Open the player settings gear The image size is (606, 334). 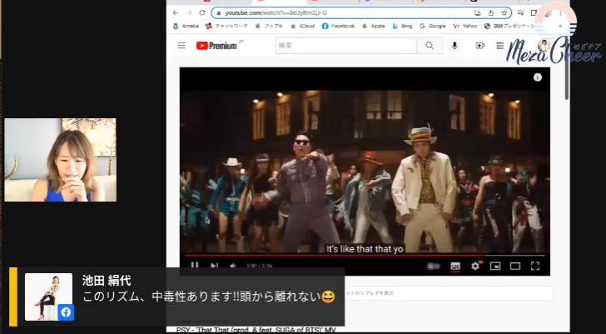click(475, 266)
